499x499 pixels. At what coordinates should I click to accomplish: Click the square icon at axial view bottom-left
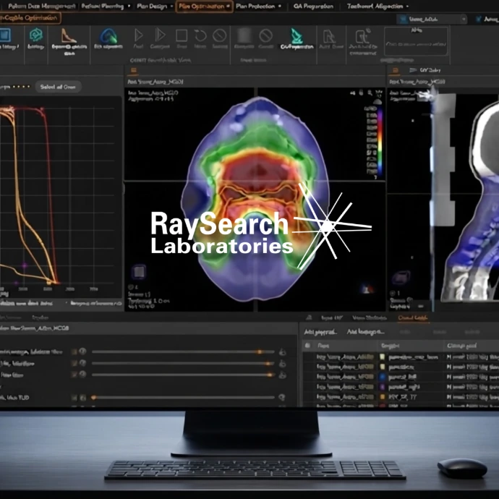[x=139, y=272]
